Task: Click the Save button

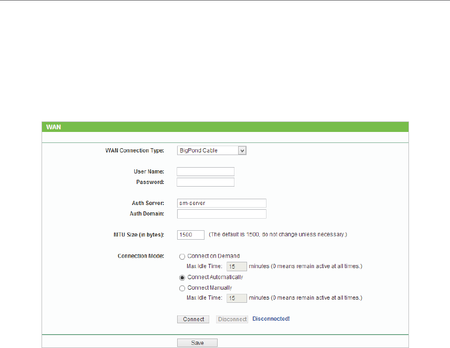Action: 197,343
